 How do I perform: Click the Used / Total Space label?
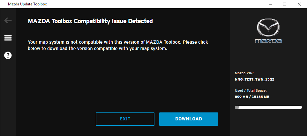click(251, 90)
